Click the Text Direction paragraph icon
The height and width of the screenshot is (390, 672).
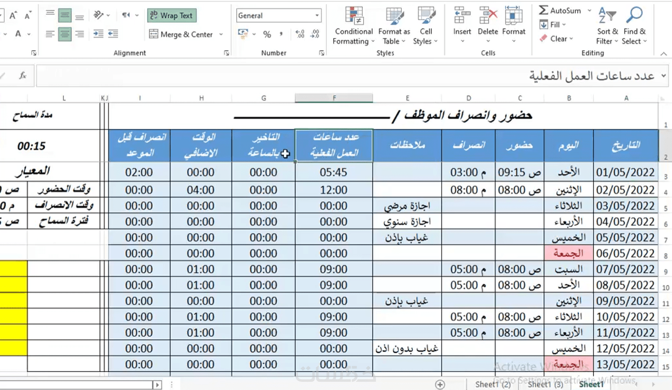coord(126,15)
